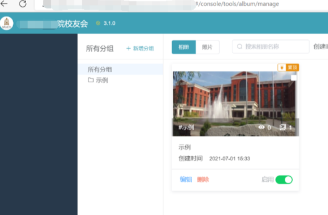Disable the album with the 启用 switch

pyautogui.click(x=284, y=180)
